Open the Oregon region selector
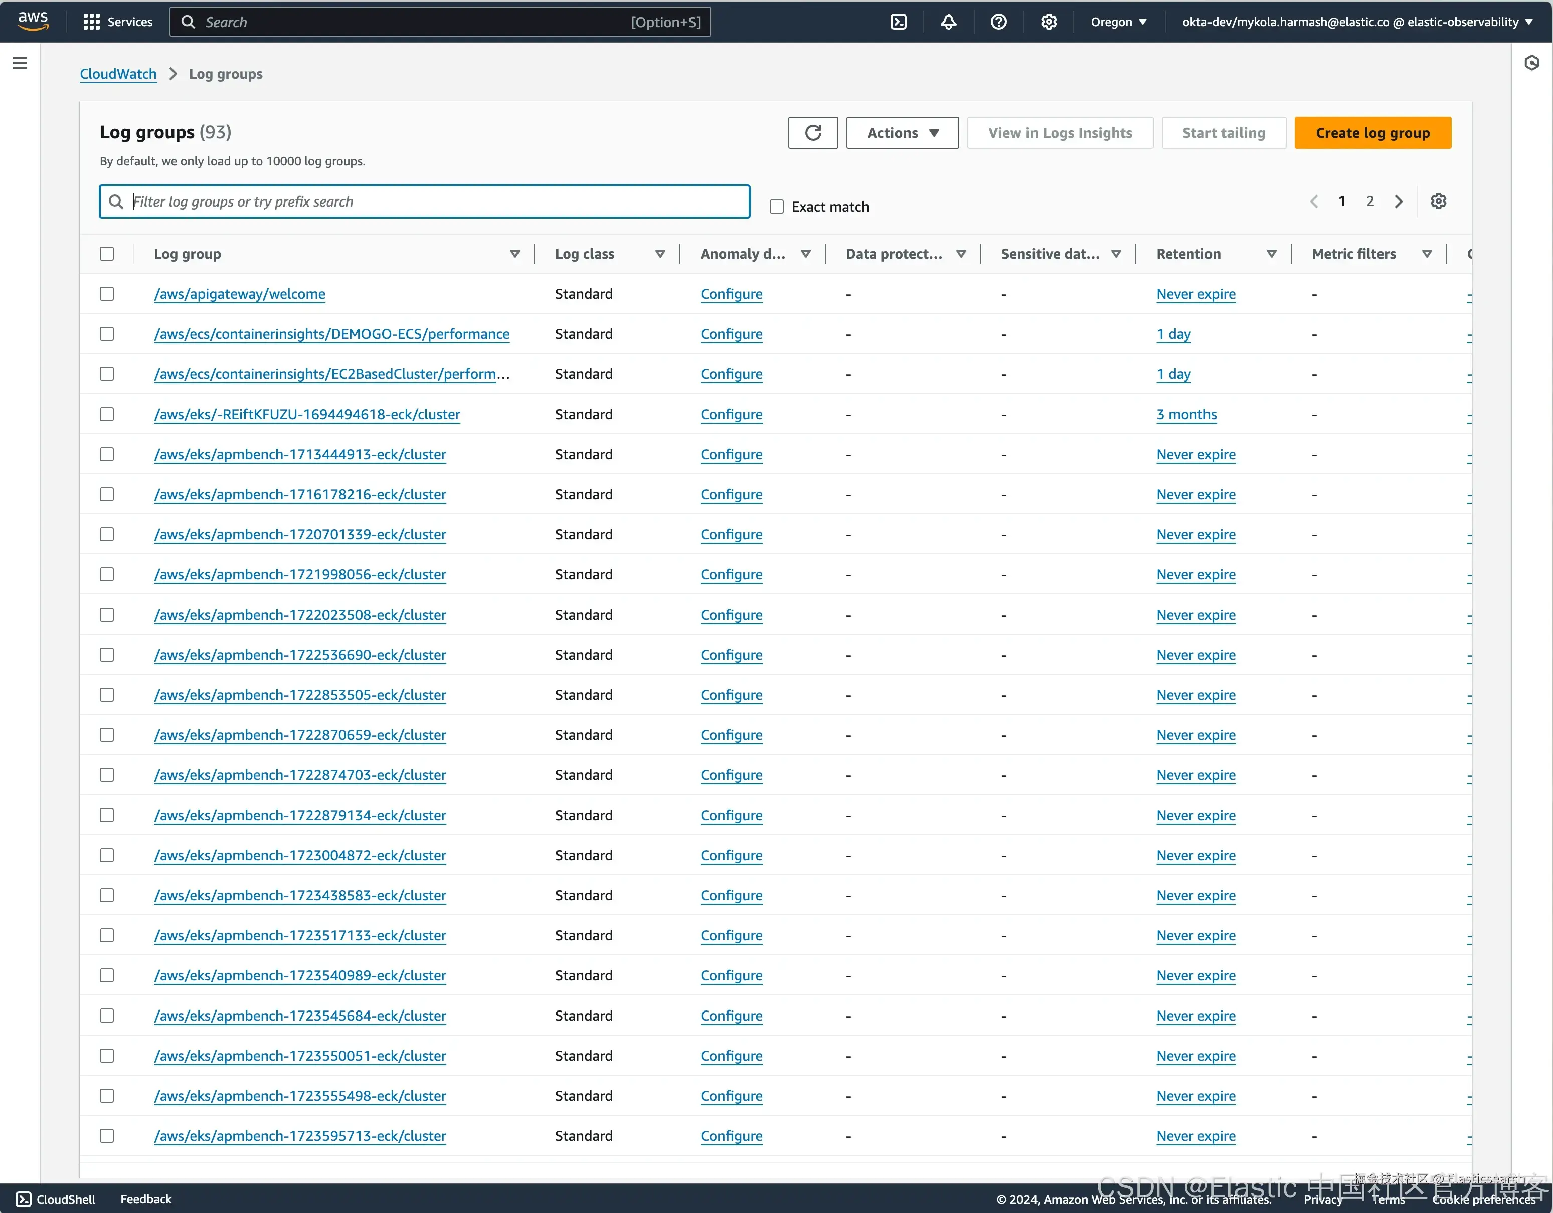Screen dimensions: 1553x1213 [x=1119, y=22]
